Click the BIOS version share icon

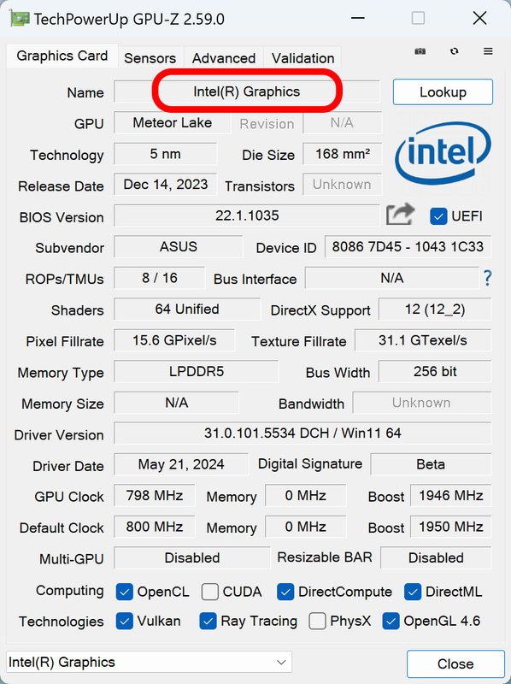click(399, 215)
